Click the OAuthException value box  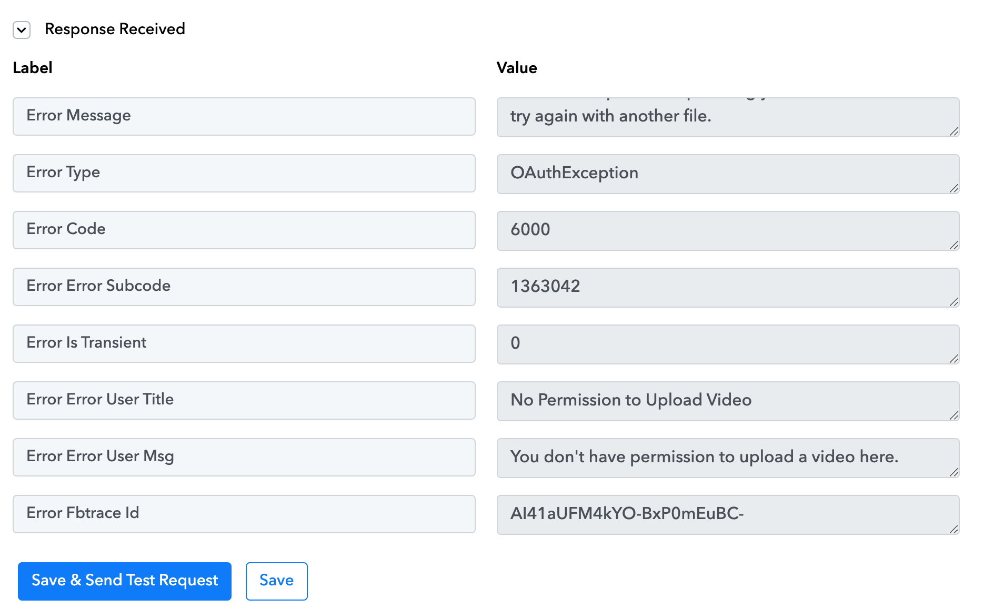pyautogui.click(x=728, y=174)
